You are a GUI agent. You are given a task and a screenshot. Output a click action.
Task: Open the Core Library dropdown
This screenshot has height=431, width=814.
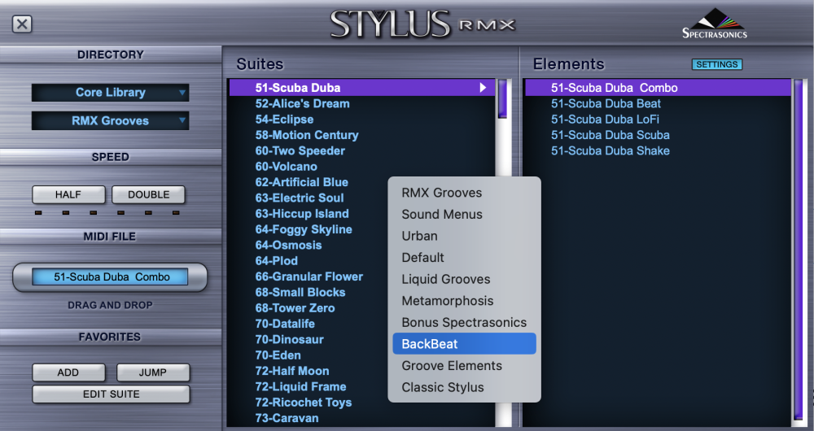tap(110, 93)
